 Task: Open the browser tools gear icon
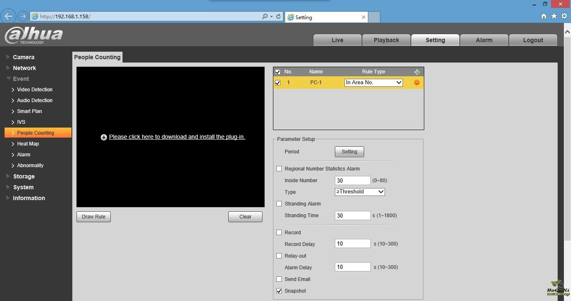click(564, 16)
